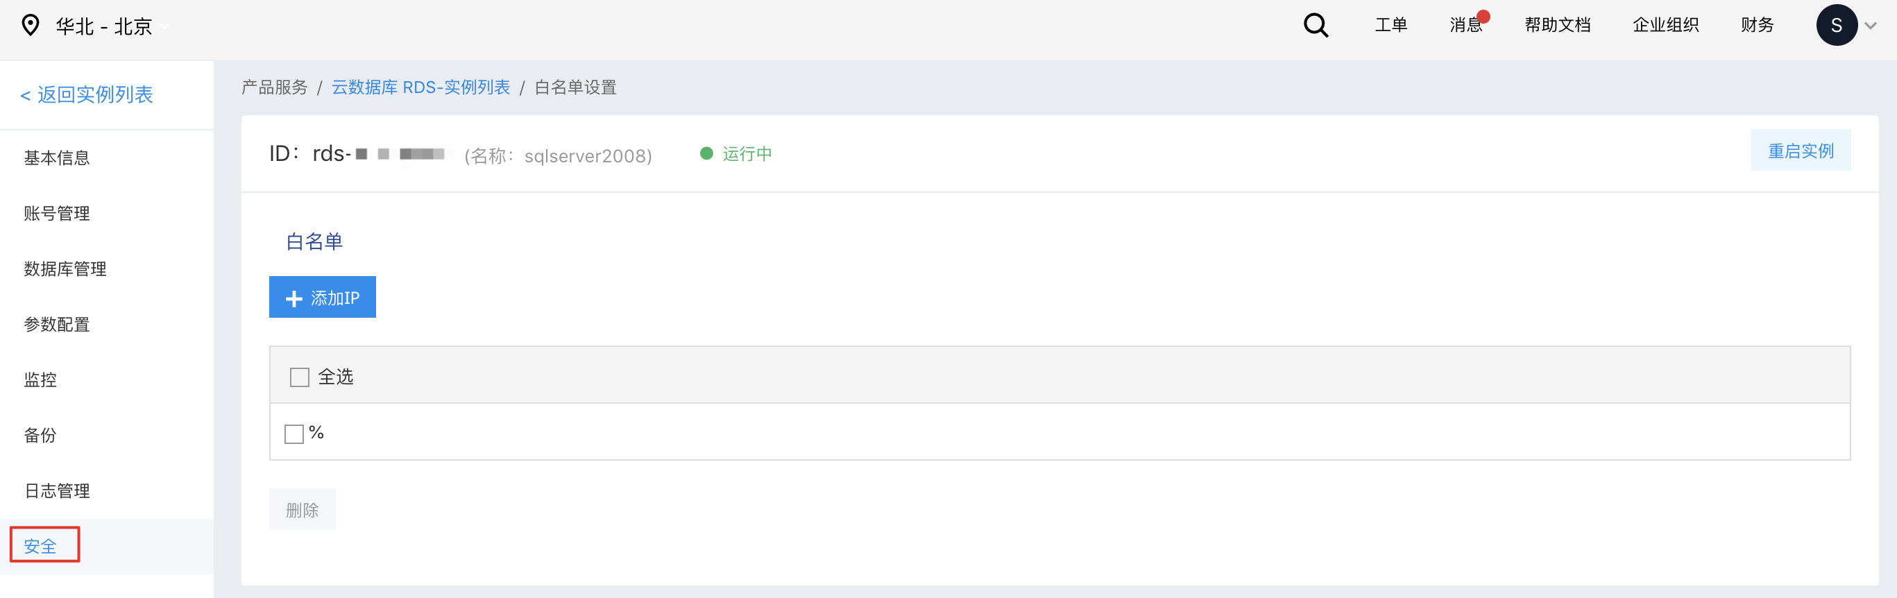
Task: Click the green 运行中 status dot
Action: [706, 153]
